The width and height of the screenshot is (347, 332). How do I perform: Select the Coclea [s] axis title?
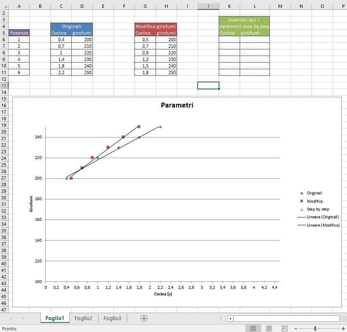tap(163, 294)
